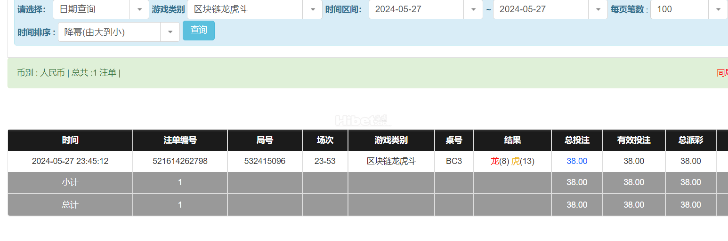Click arrow of the 100 per-page selector
This screenshot has width=728, height=241.
tap(718, 9)
